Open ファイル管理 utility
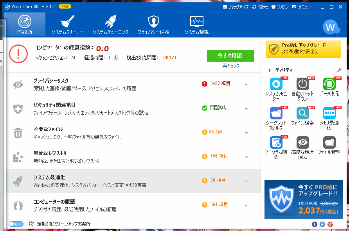This screenshot has height=231, width=349. click(329, 145)
